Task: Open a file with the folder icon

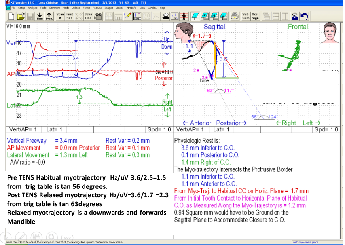Action: (21, 17)
